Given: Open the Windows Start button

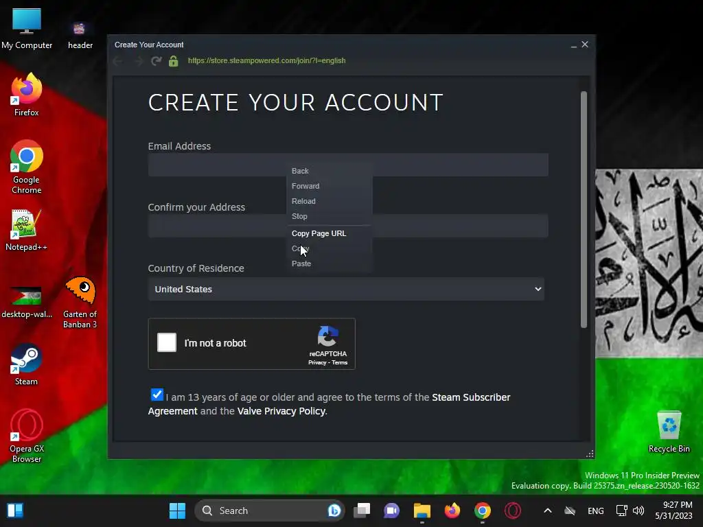Looking at the screenshot, I should pyautogui.click(x=177, y=511).
